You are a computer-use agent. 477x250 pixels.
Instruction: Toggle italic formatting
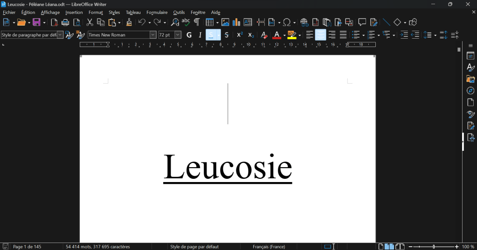pyautogui.click(x=200, y=35)
